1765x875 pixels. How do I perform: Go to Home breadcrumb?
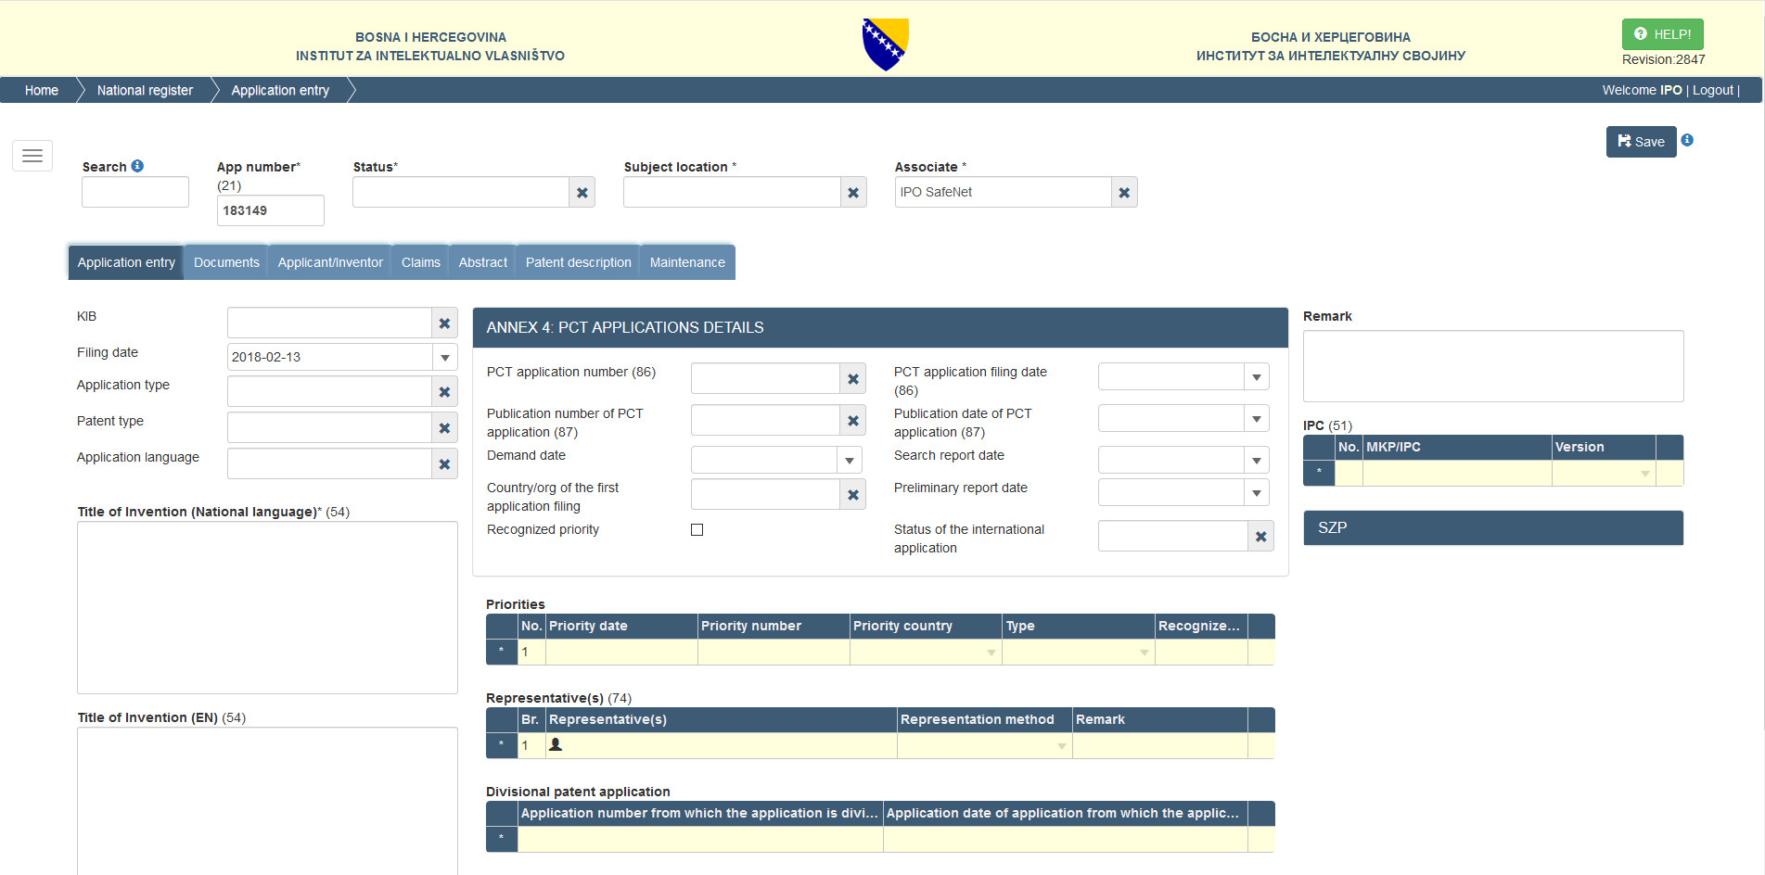click(42, 90)
